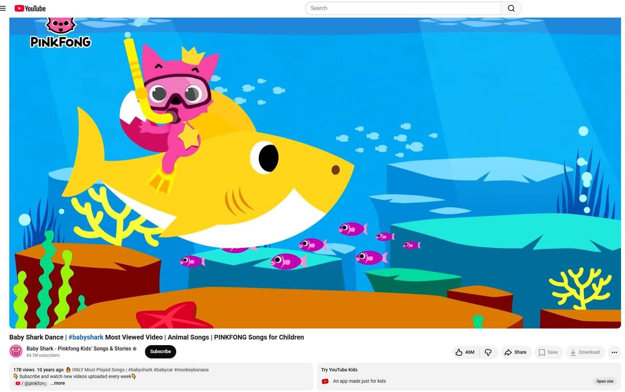Play the Baby Shark video player

(315, 173)
